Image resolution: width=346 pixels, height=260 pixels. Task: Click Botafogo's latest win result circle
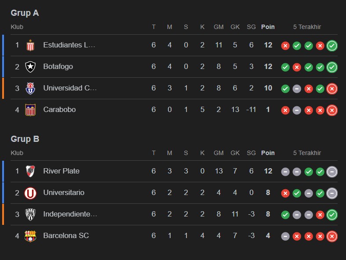332,67
